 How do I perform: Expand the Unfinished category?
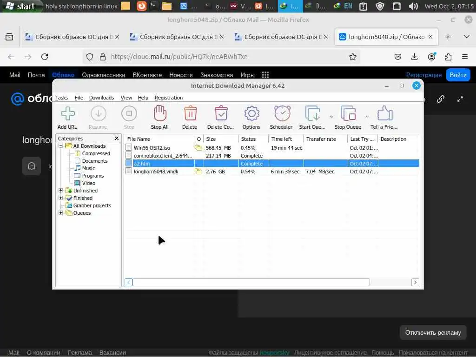(x=61, y=190)
